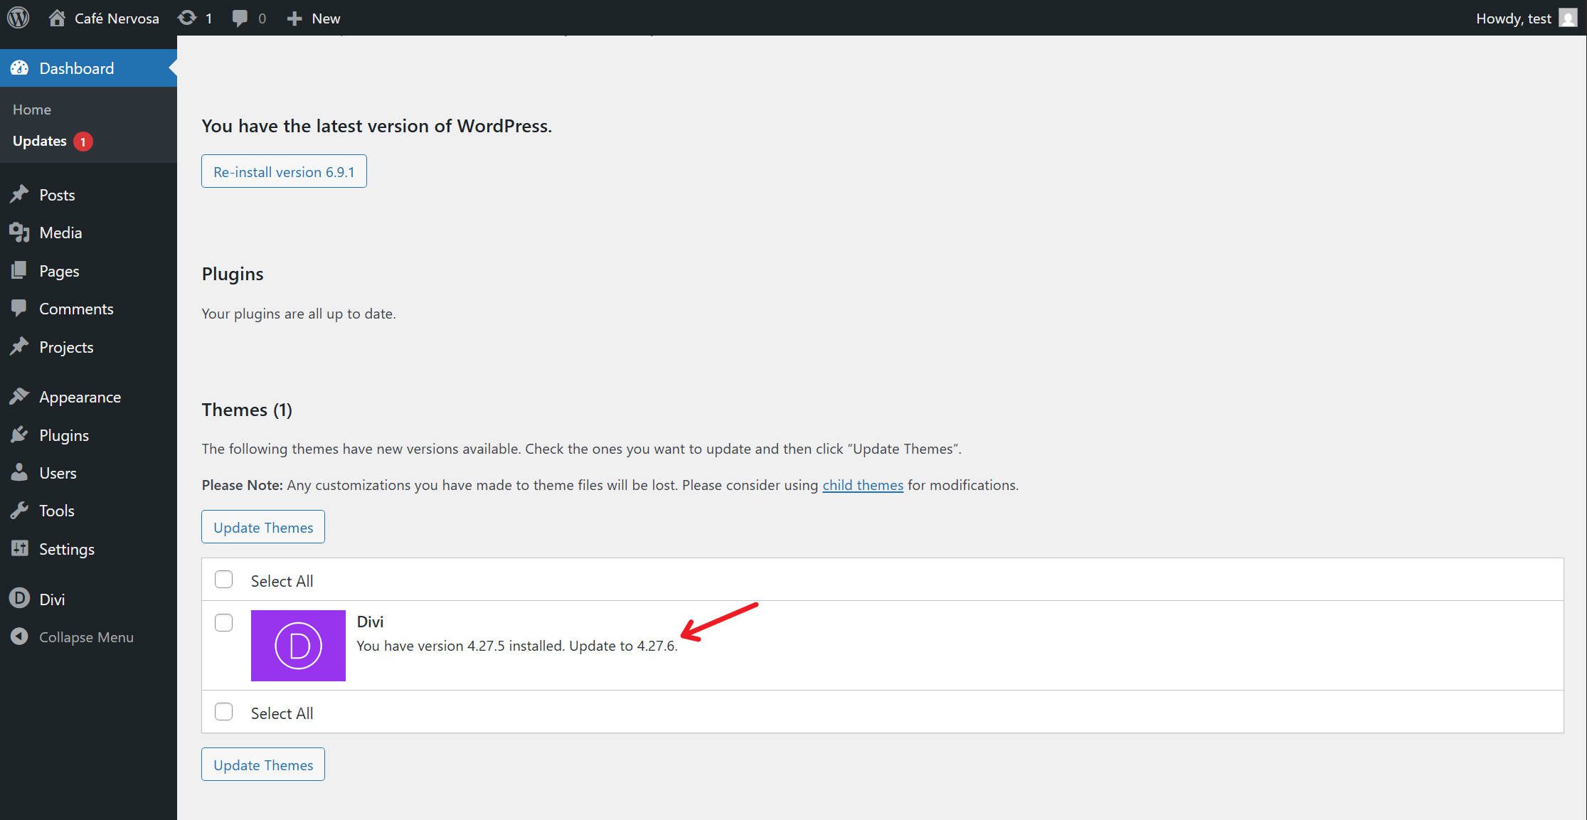Click the Posts pushpin icon in the sidebar
This screenshot has height=820, width=1587.
tap(20, 194)
